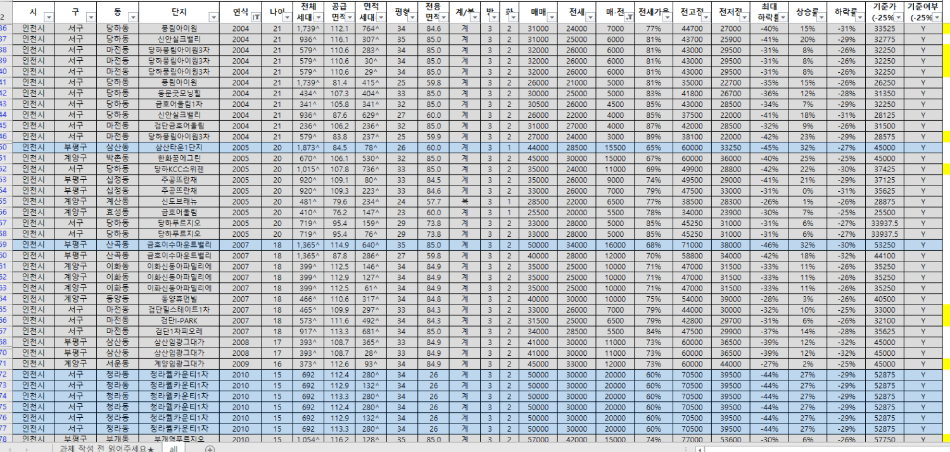Open the filtered 연식 column dropdown
This screenshot has height=452, width=950.
[256, 17]
